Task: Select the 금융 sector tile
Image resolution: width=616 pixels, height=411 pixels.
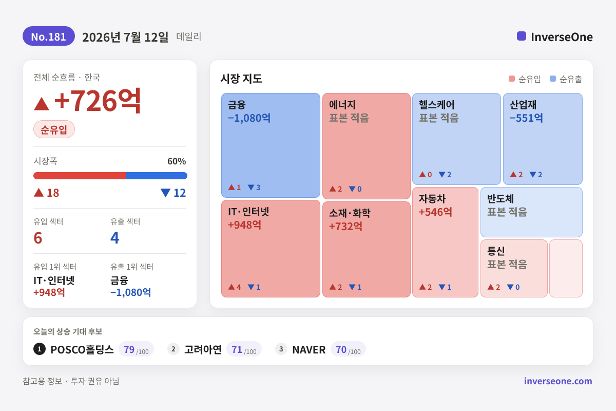Action: [x=271, y=145]
